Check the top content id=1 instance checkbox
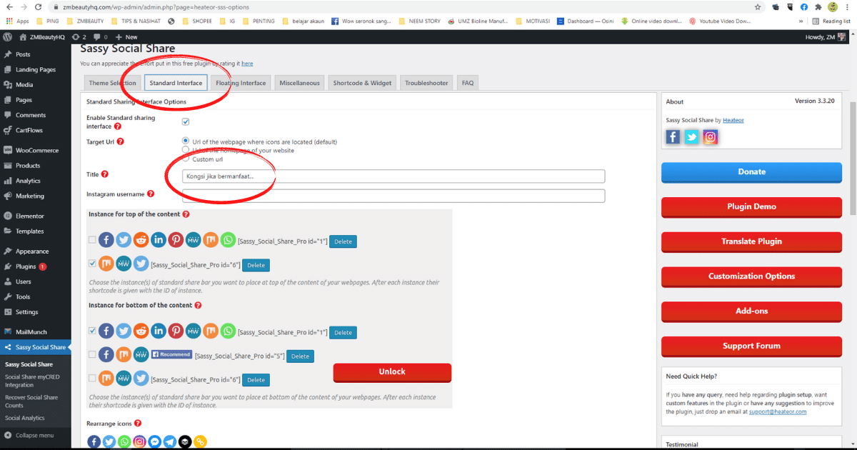Viewport: 857px width, 450px height. (92, 240)
